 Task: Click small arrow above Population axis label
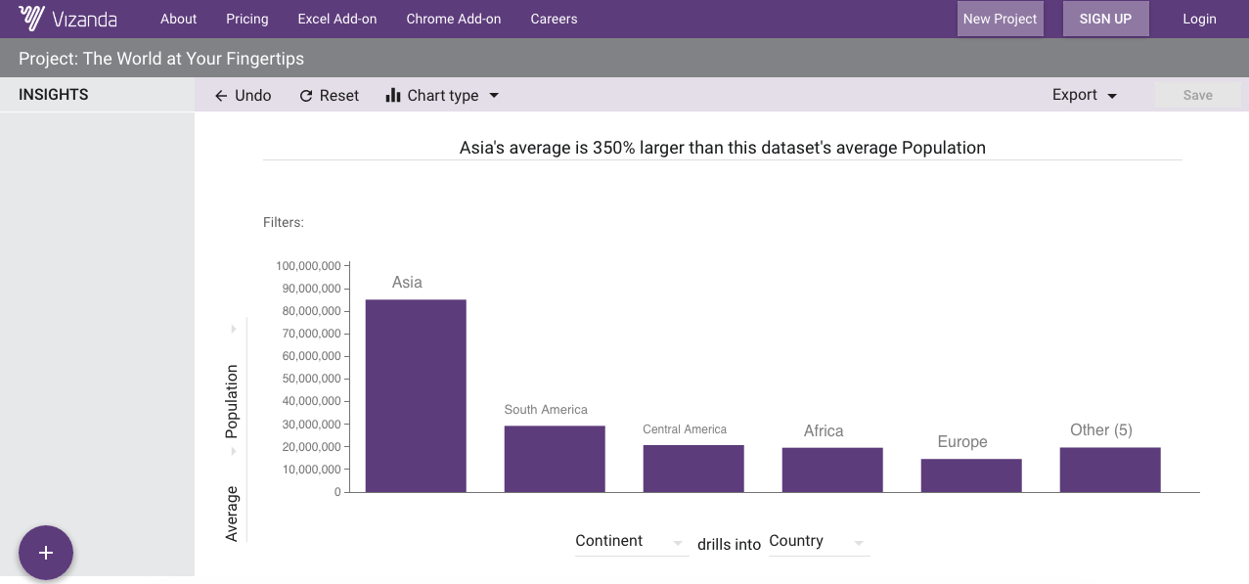click(x=233, y=329)
